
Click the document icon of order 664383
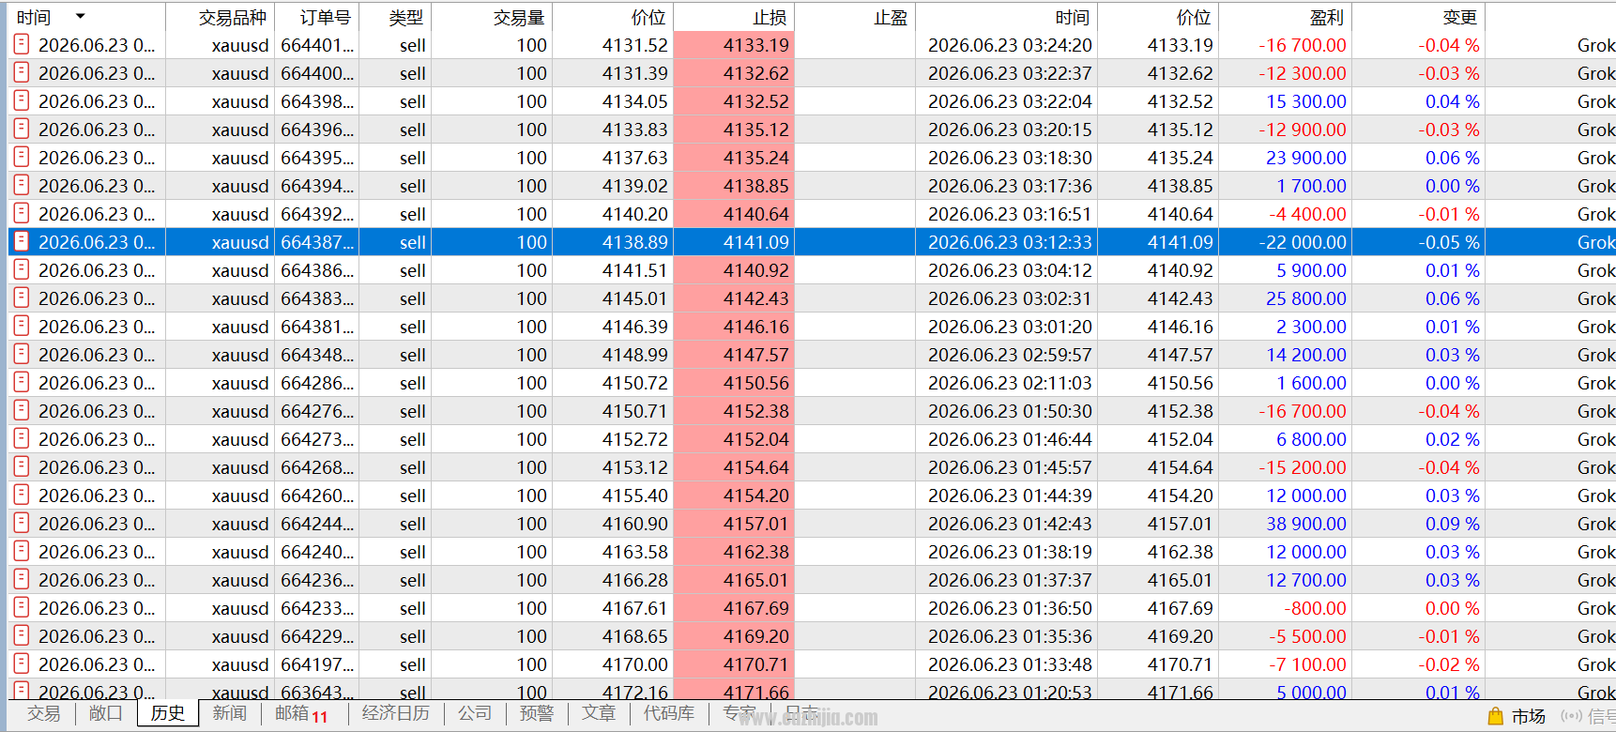(22, 297)
